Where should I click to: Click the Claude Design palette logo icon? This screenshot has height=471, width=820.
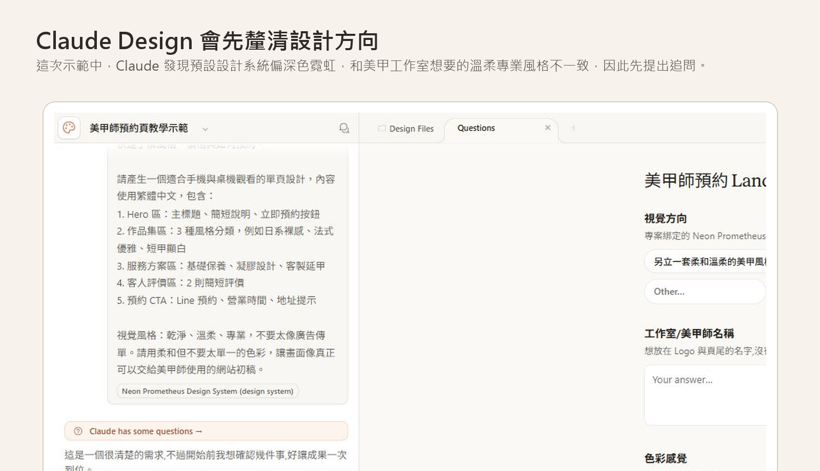69,127
